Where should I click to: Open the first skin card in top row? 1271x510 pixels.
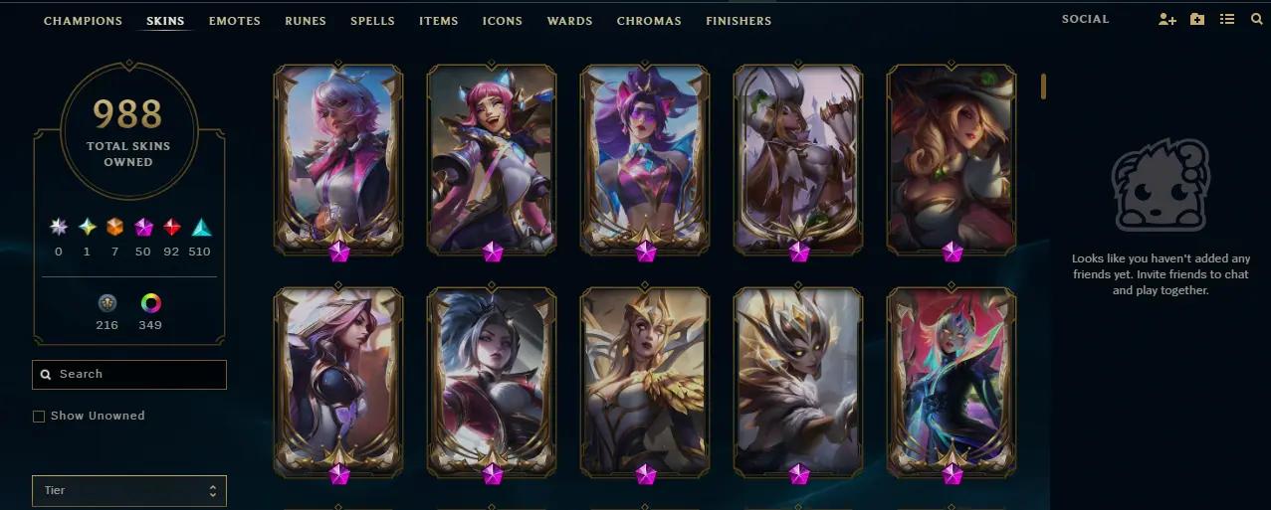pyautogui.click(x=338, y=159)
